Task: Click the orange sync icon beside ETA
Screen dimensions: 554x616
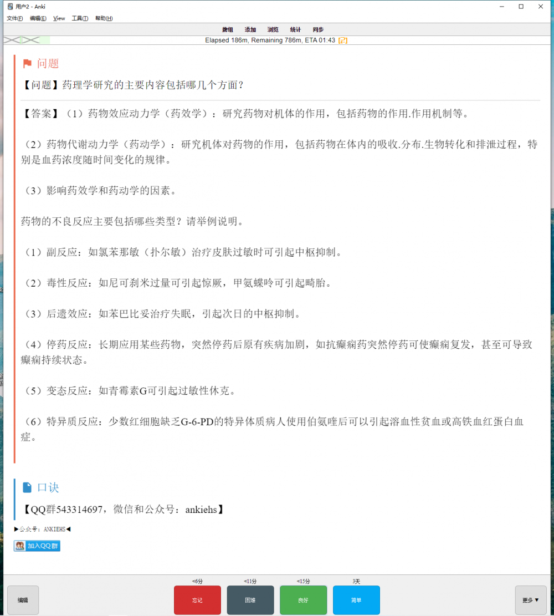Action: point(343,40)
